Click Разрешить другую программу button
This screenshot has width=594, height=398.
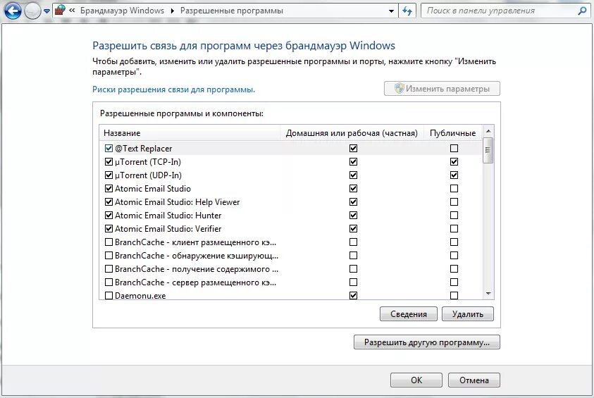click(x=426, y=342)
